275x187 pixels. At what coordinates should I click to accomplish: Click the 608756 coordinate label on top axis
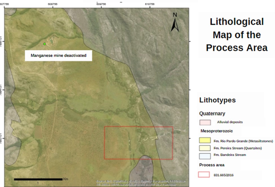pos(53,4)
